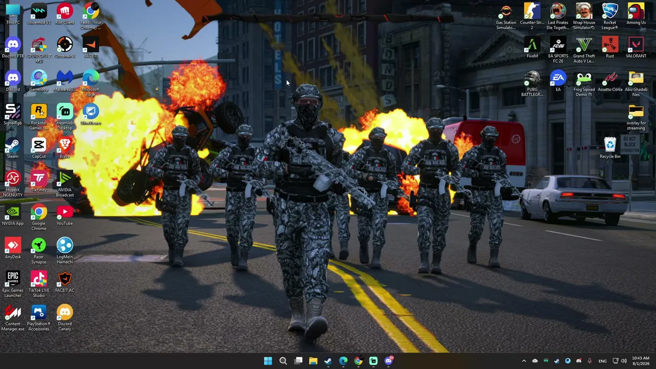
Task: Select the Rocket League icon
Action: [x=610, y=16]
